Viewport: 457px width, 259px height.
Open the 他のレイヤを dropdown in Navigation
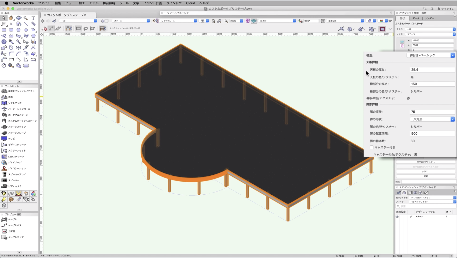click(432, 198)
